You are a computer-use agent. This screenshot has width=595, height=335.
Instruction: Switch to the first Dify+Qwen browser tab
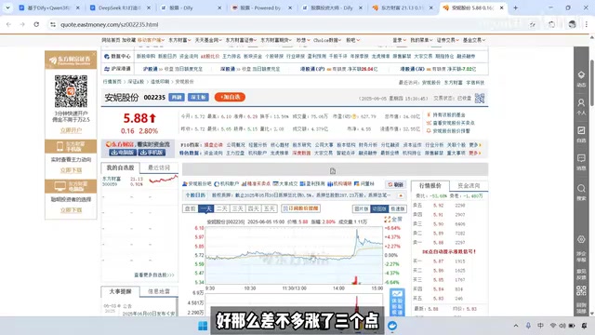pyautogui.click(x=49, y=7)
